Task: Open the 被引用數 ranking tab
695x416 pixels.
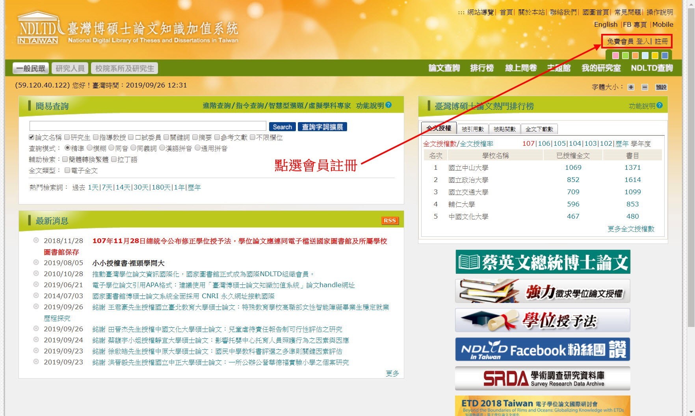Action: click(x=472, y=129)
